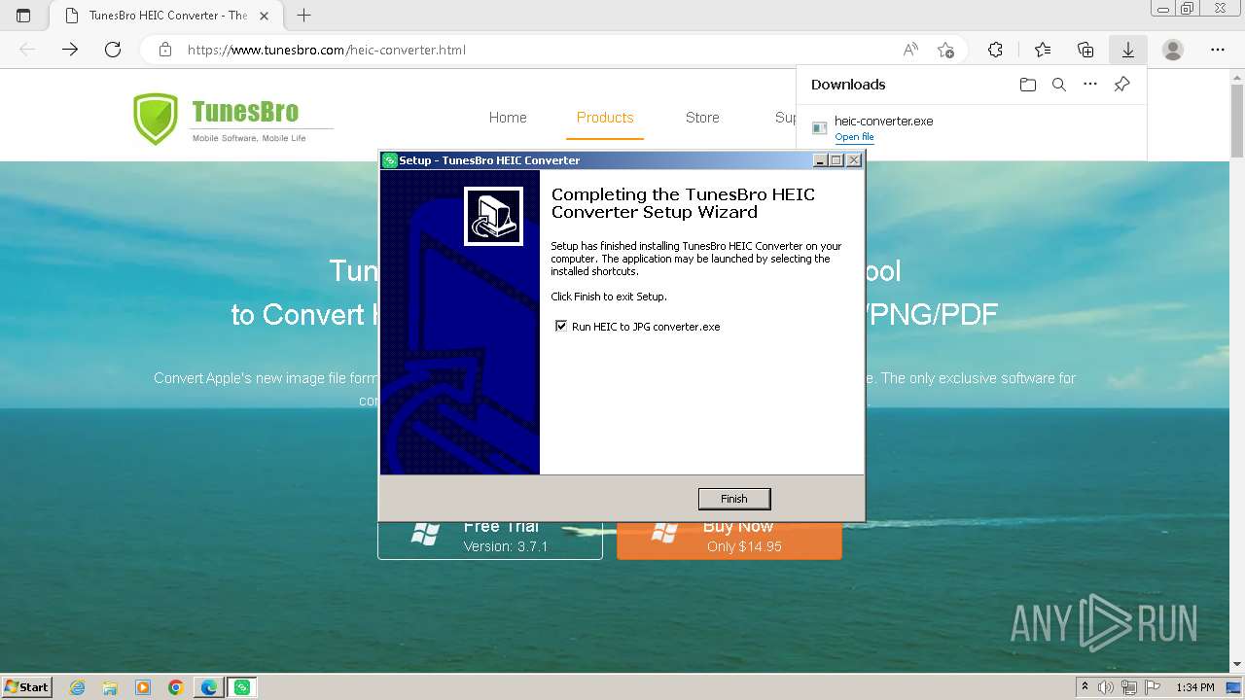Uncheck Run HEIC to JPG converter.exe
The width and height of the screenshot is (1245, 700).
(x=560, y=326)
